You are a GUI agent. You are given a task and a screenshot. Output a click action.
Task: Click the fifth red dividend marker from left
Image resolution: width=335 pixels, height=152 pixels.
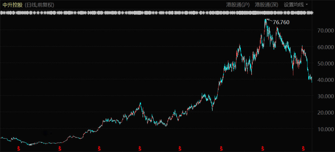pyautogui.click(x=180, y=149)
